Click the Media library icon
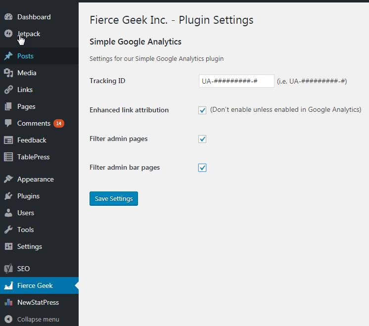The height and width of the screenshot is (326, 369). coord(8,73)
